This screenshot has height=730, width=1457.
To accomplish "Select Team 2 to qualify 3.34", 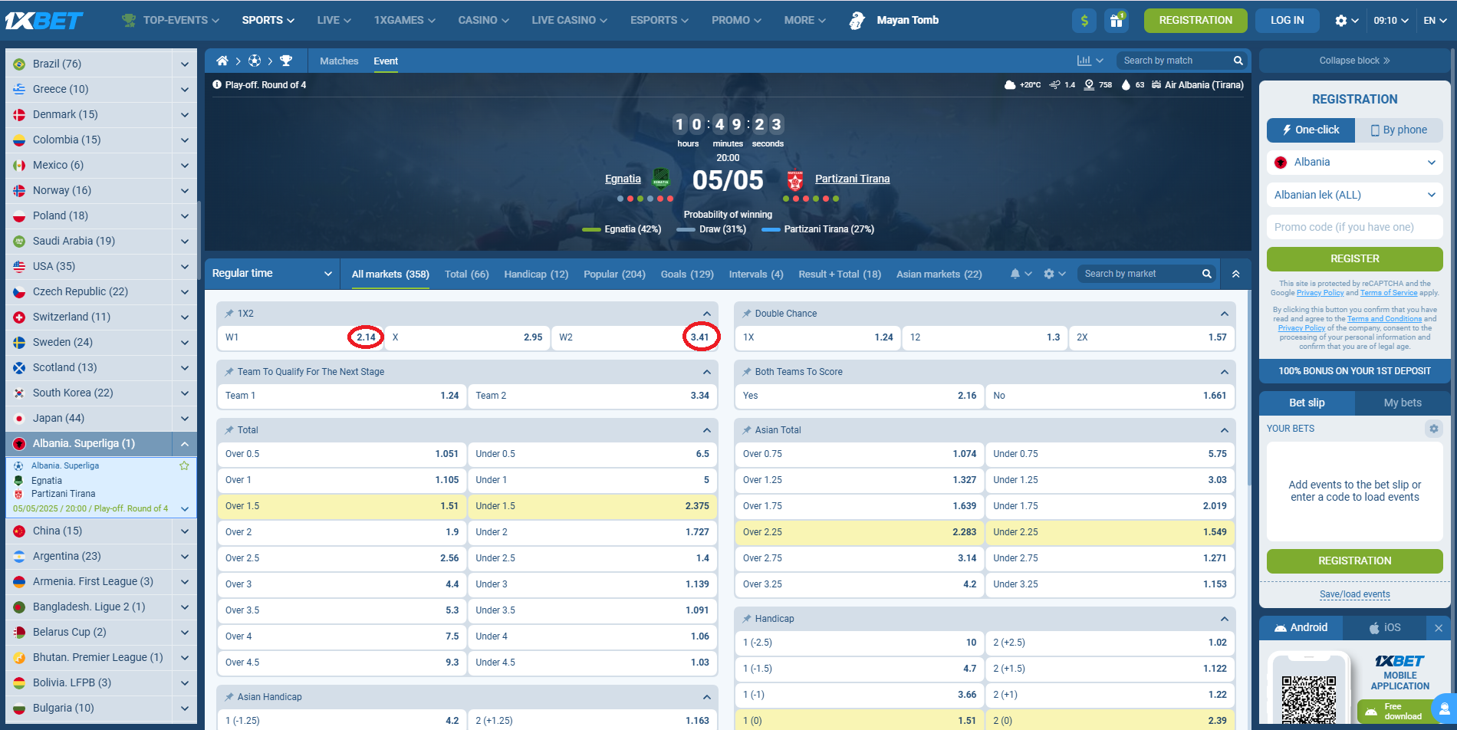I will click(592, 396).
